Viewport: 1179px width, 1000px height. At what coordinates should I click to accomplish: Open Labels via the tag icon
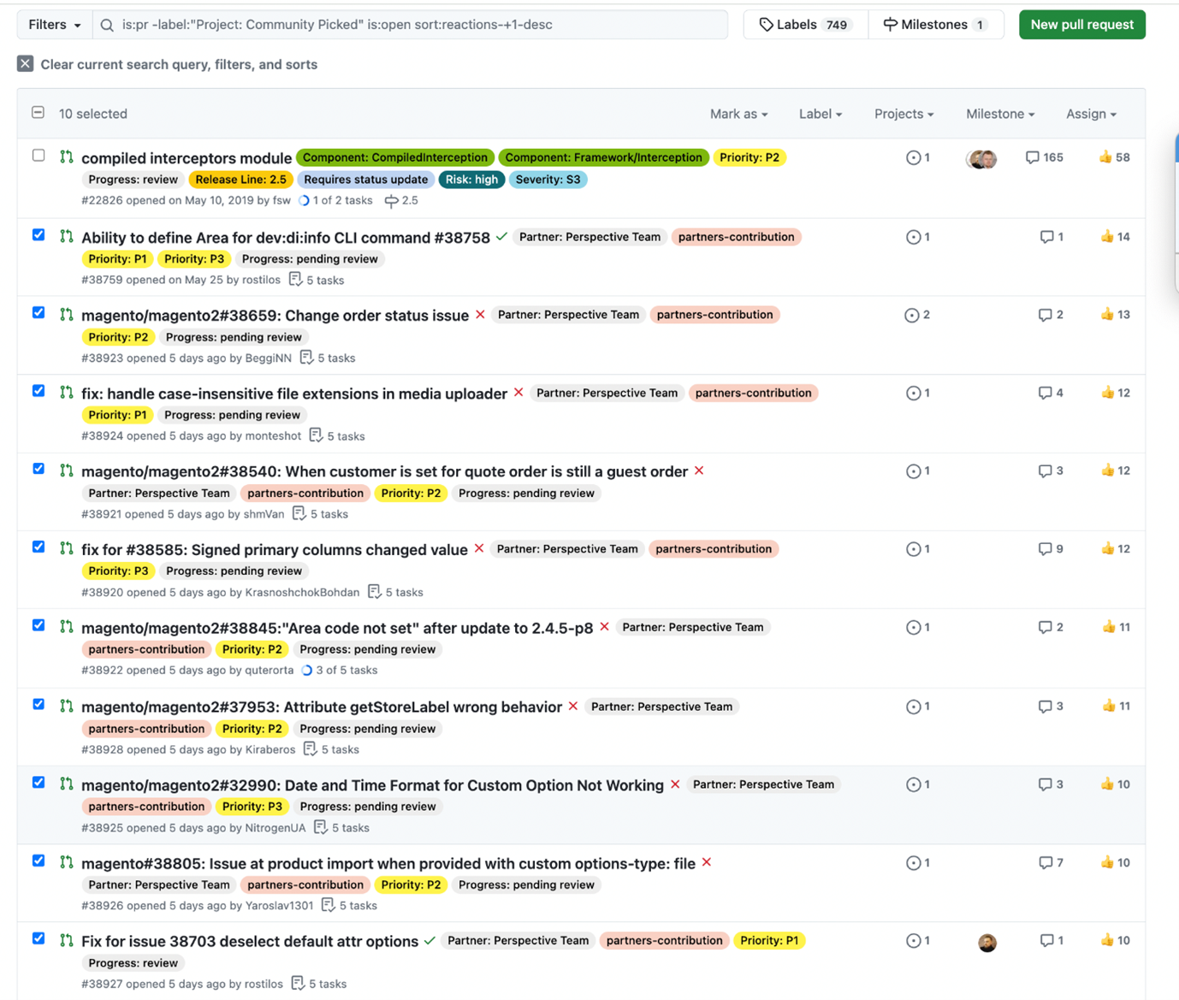point(767,24)
